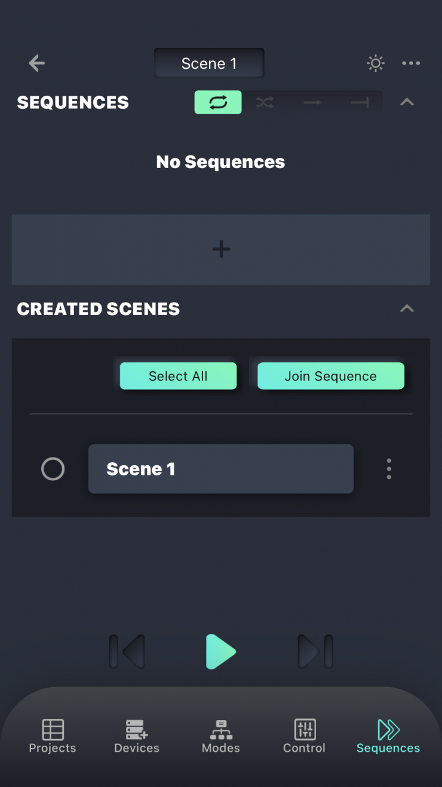Collapse the Created Scenes section
442x787 pixels.
[407, 309]
